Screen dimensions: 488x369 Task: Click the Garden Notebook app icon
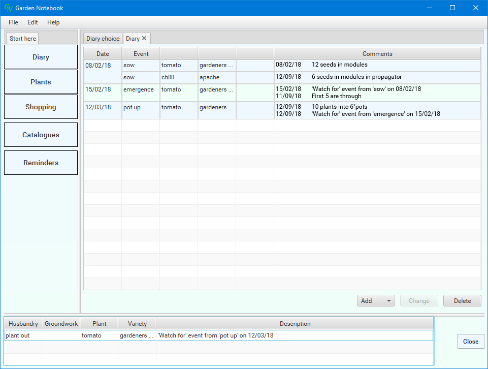coord(8,8)
